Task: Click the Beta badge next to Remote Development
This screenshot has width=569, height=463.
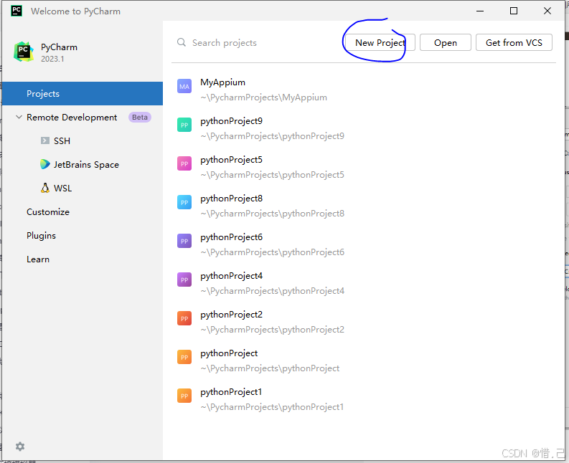Action: point(140,117)
